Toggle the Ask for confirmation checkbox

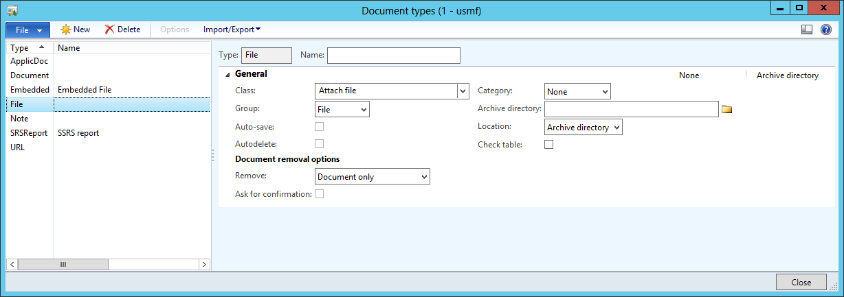pos(319,194)
